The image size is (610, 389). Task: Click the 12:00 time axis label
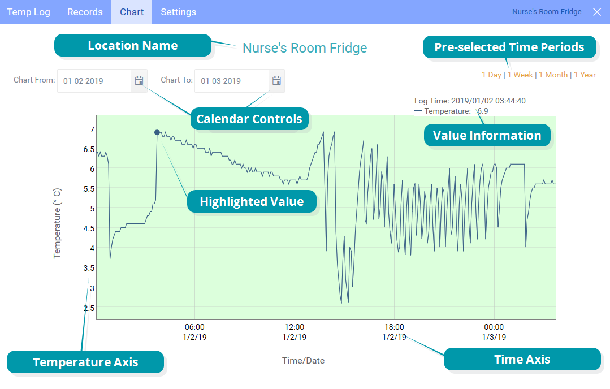(295, 327)
